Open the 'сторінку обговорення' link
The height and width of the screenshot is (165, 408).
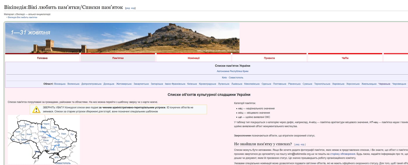(x=342, y=154)
